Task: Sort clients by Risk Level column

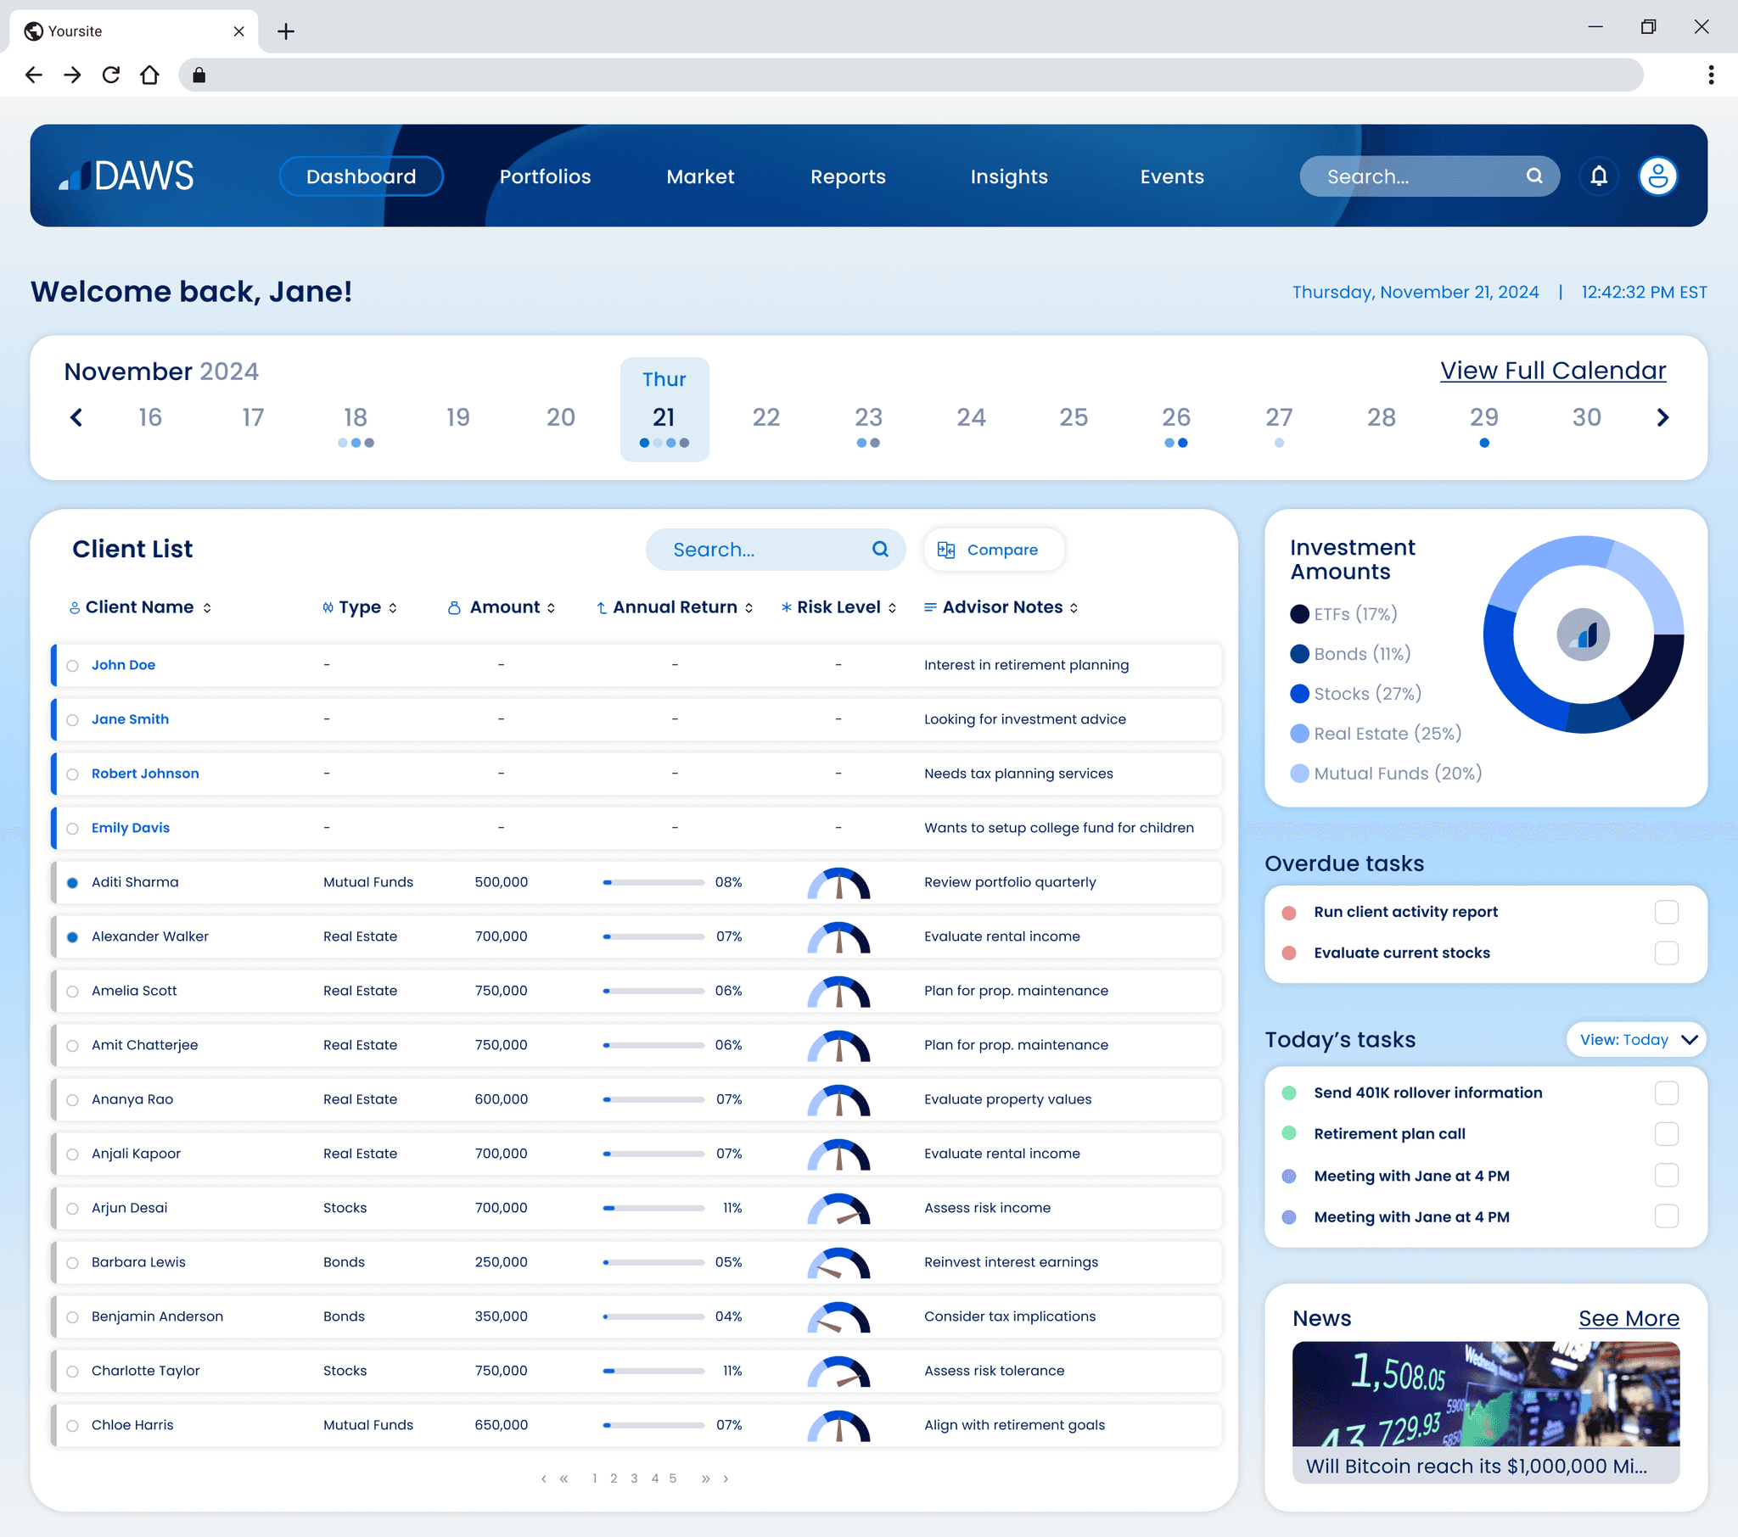Action: point(838,607)
